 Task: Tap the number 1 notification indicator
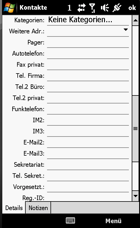[69, 8]
